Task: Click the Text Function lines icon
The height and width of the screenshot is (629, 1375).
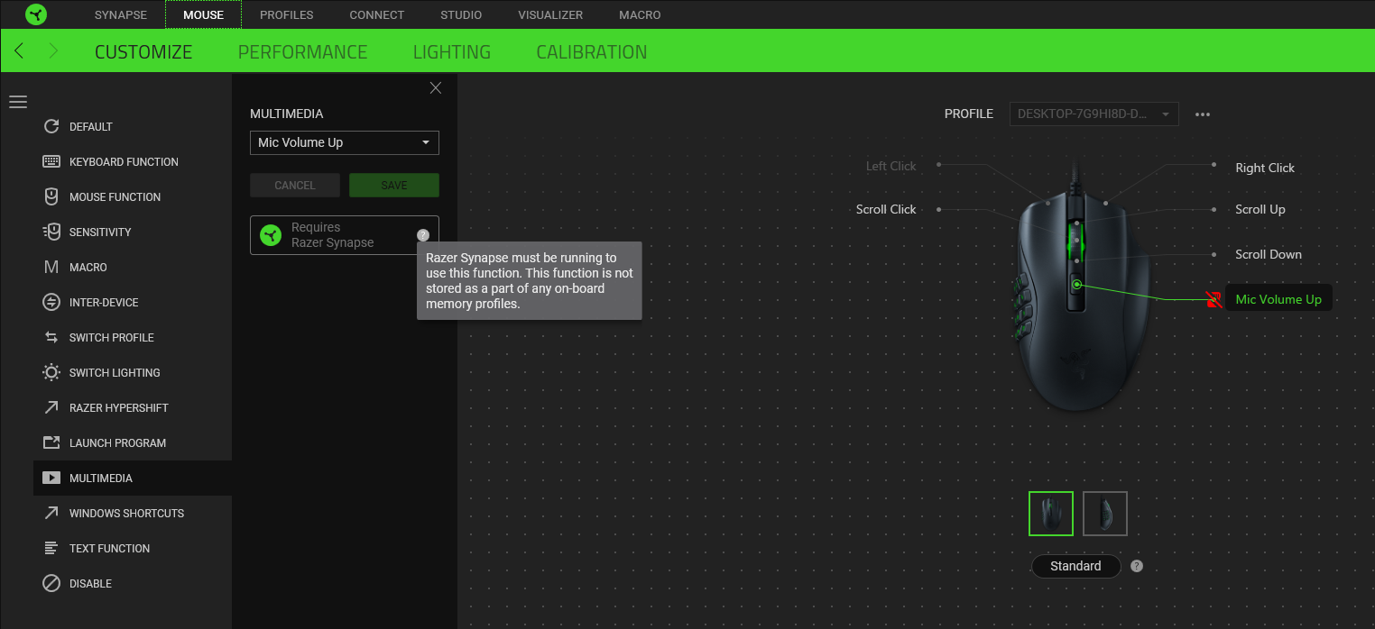Action: pos(51,548)
